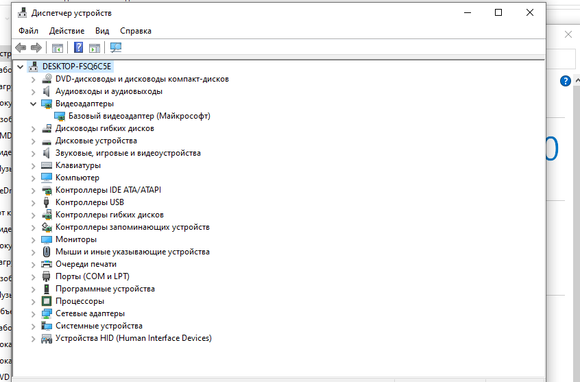Screen dimensions: 580x382
Task: Click the audio inputs and outputs speaker icon
Action: 47,91
